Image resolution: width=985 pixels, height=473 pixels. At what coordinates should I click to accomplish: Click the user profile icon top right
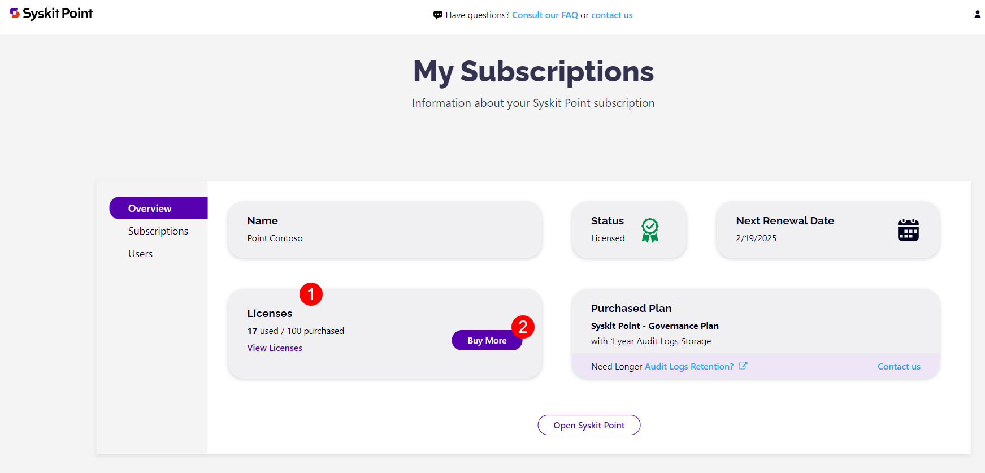tap(977, 14)
